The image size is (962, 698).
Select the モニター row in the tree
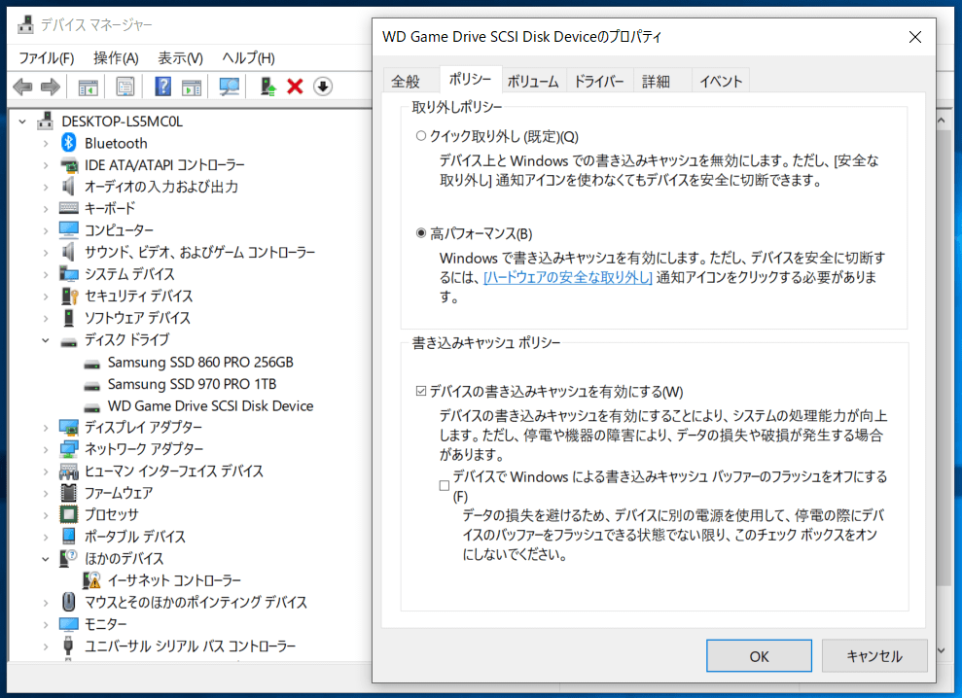[105, 624]
